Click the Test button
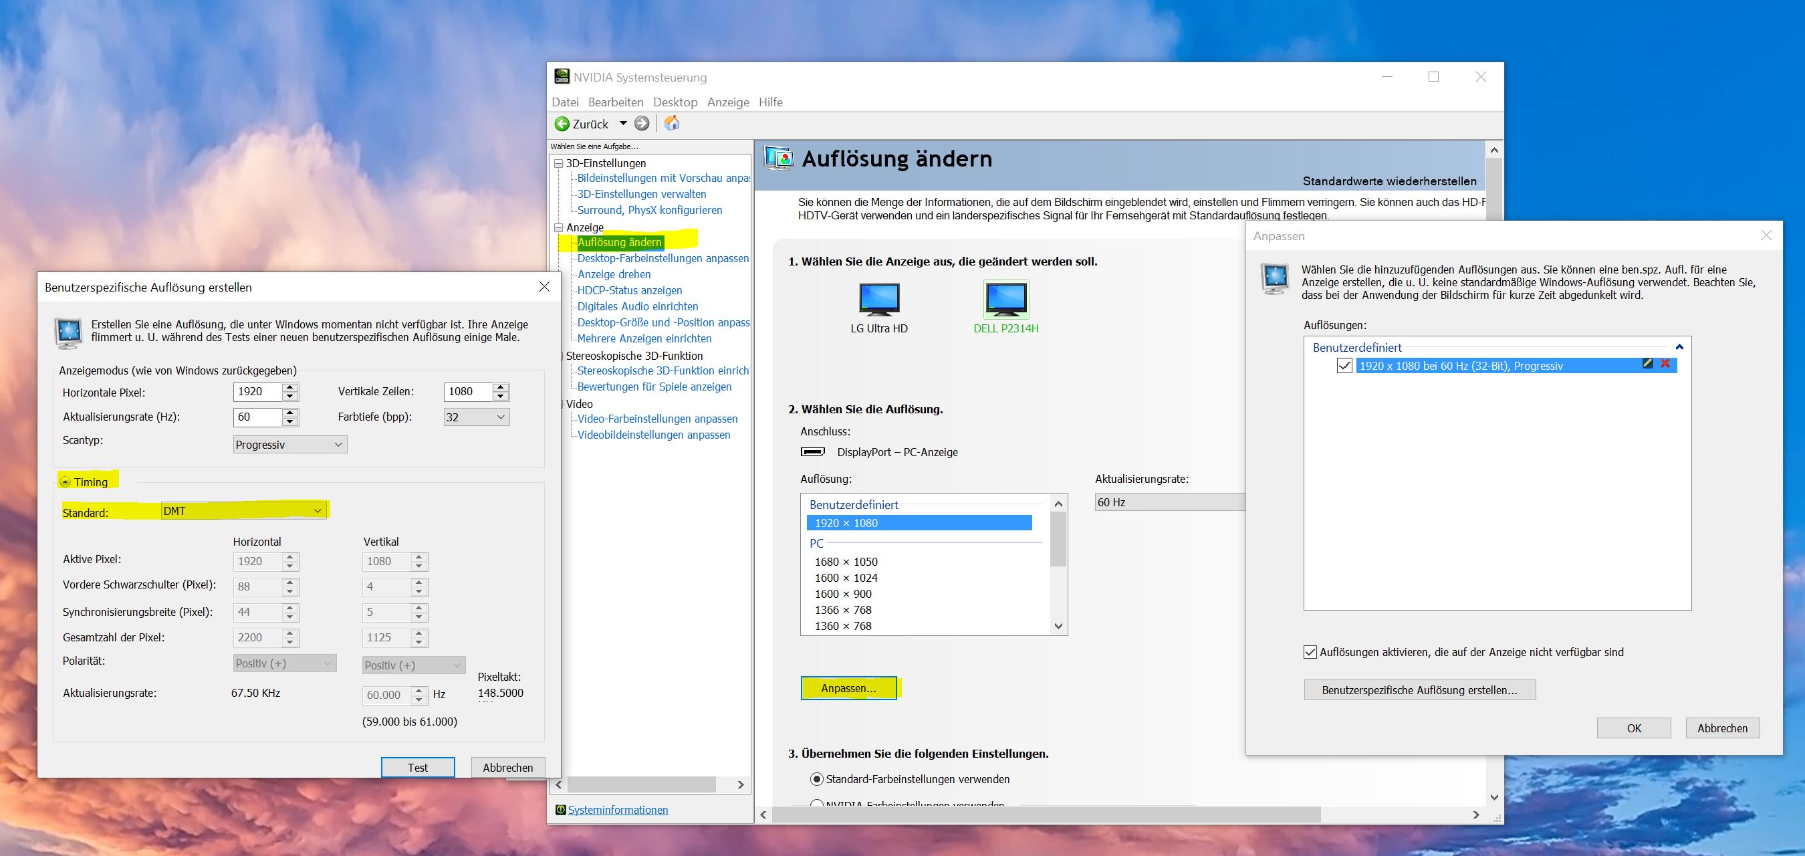Image resolution: width=1805 pixels, height=856 pixels. click(418, 768)
